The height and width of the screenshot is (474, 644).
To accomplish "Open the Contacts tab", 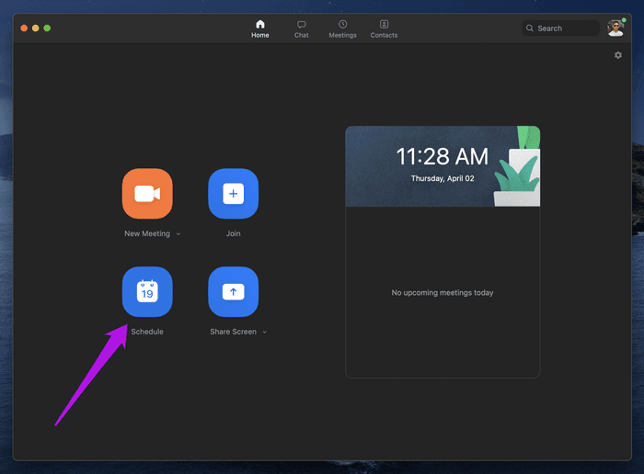I will [x=384, y=28].
